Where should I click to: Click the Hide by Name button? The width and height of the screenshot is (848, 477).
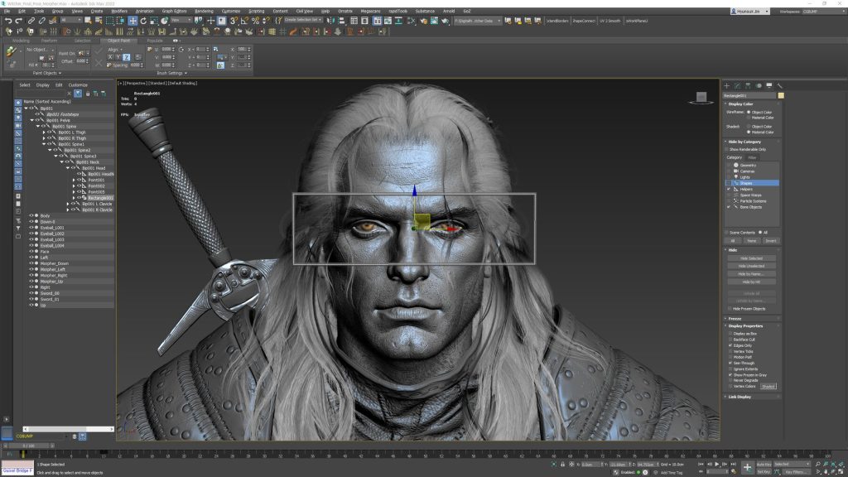[751, 274]
